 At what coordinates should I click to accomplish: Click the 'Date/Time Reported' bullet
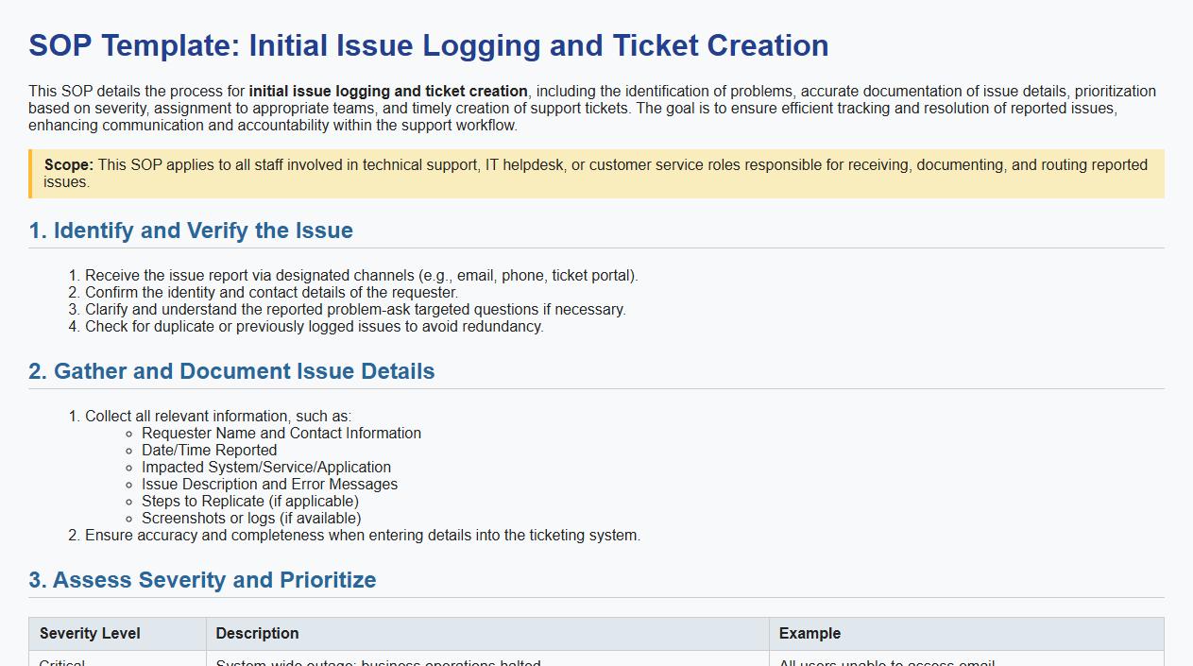point(209,451)
